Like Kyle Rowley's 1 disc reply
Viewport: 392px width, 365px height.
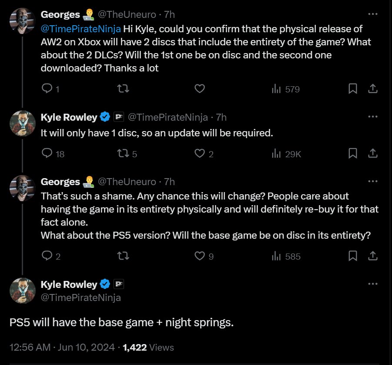click(x=200, y=153)
